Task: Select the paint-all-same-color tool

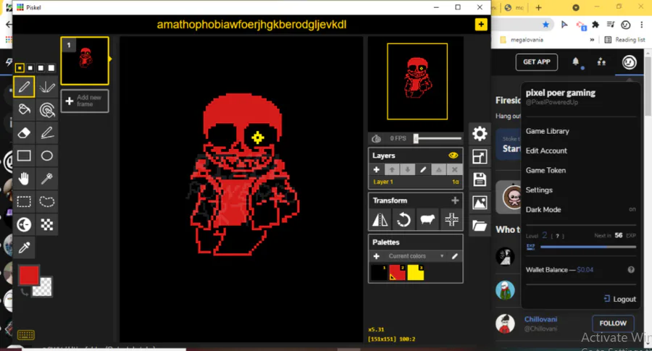Action: [x=46, y=110]
